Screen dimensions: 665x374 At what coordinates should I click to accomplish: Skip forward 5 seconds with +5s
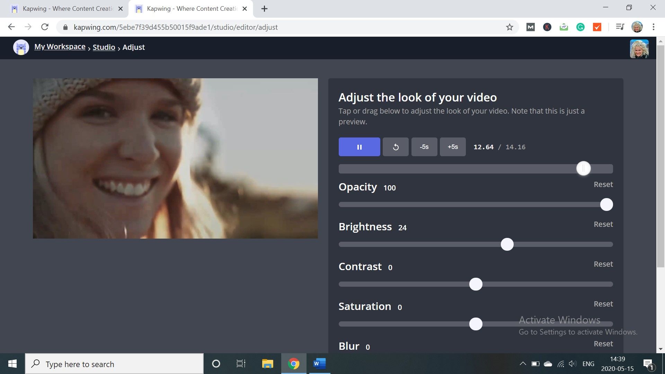click(x=452, y=147)
